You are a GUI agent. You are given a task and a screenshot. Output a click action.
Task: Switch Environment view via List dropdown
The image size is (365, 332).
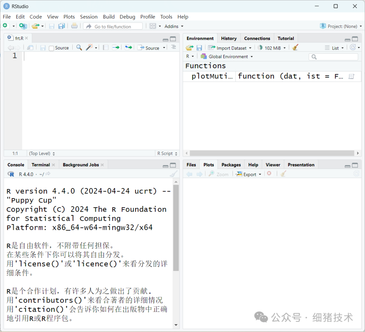click(x=334, y=48)
